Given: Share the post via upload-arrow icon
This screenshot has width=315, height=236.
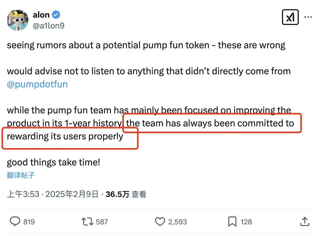Looking at the screenshot, I should pos(305,221).
